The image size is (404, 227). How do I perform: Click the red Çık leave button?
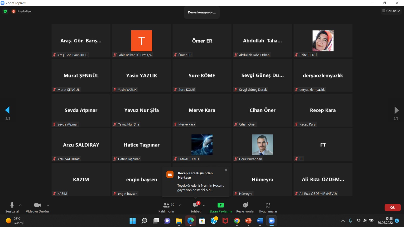[x=392, y=207]
